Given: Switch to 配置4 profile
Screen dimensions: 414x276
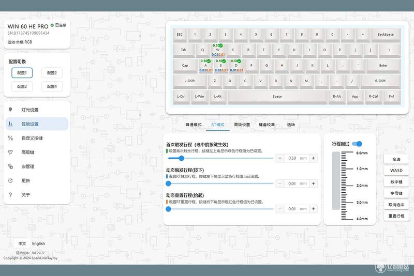Looking at the screenshot, I should coord(52,86).
